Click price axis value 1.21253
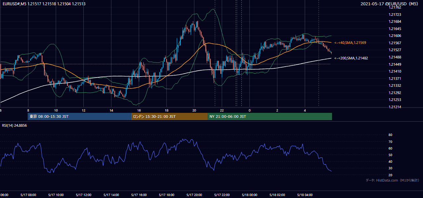This screenshot has height=198, width=423. click(394, 100)
